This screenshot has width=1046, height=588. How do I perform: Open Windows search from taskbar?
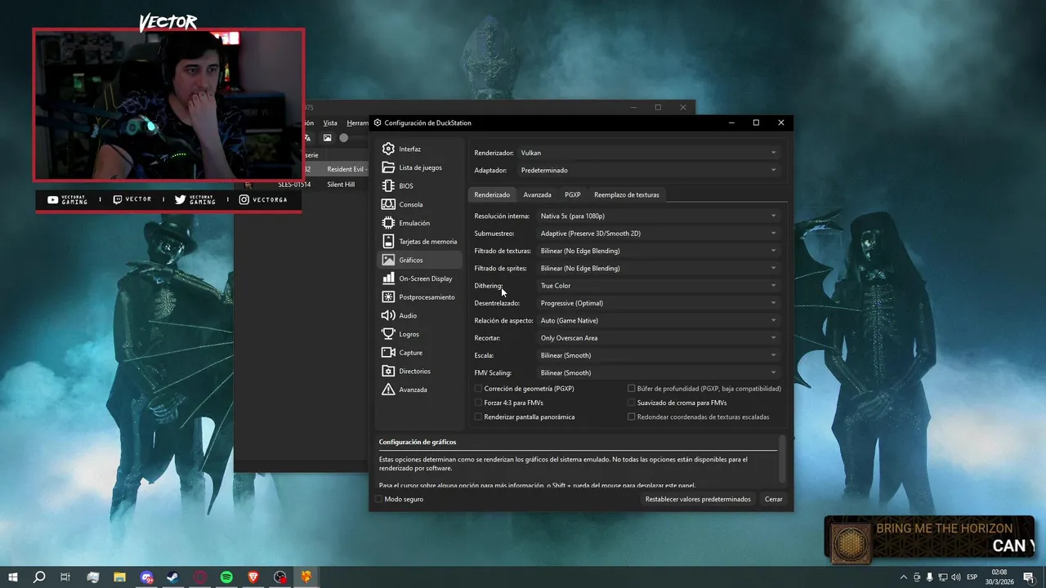click(x=39, y=577)
